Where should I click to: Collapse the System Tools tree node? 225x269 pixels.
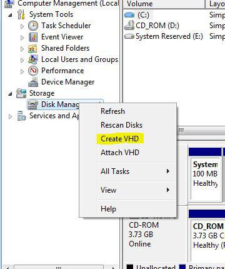pos(10,15)
